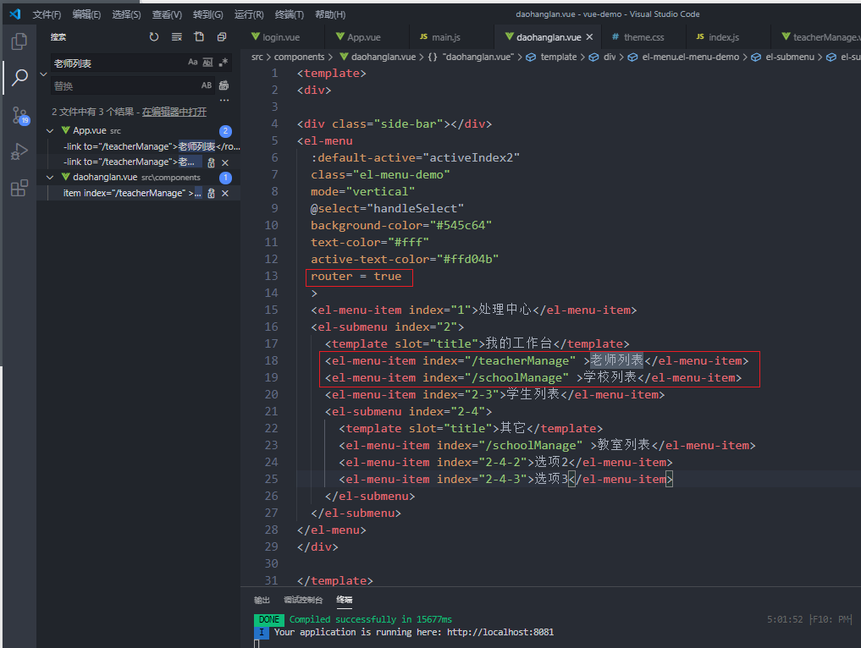Viewport: 861px width, 648px height.
Task: Refresh the search results
Action: [154, 36]
